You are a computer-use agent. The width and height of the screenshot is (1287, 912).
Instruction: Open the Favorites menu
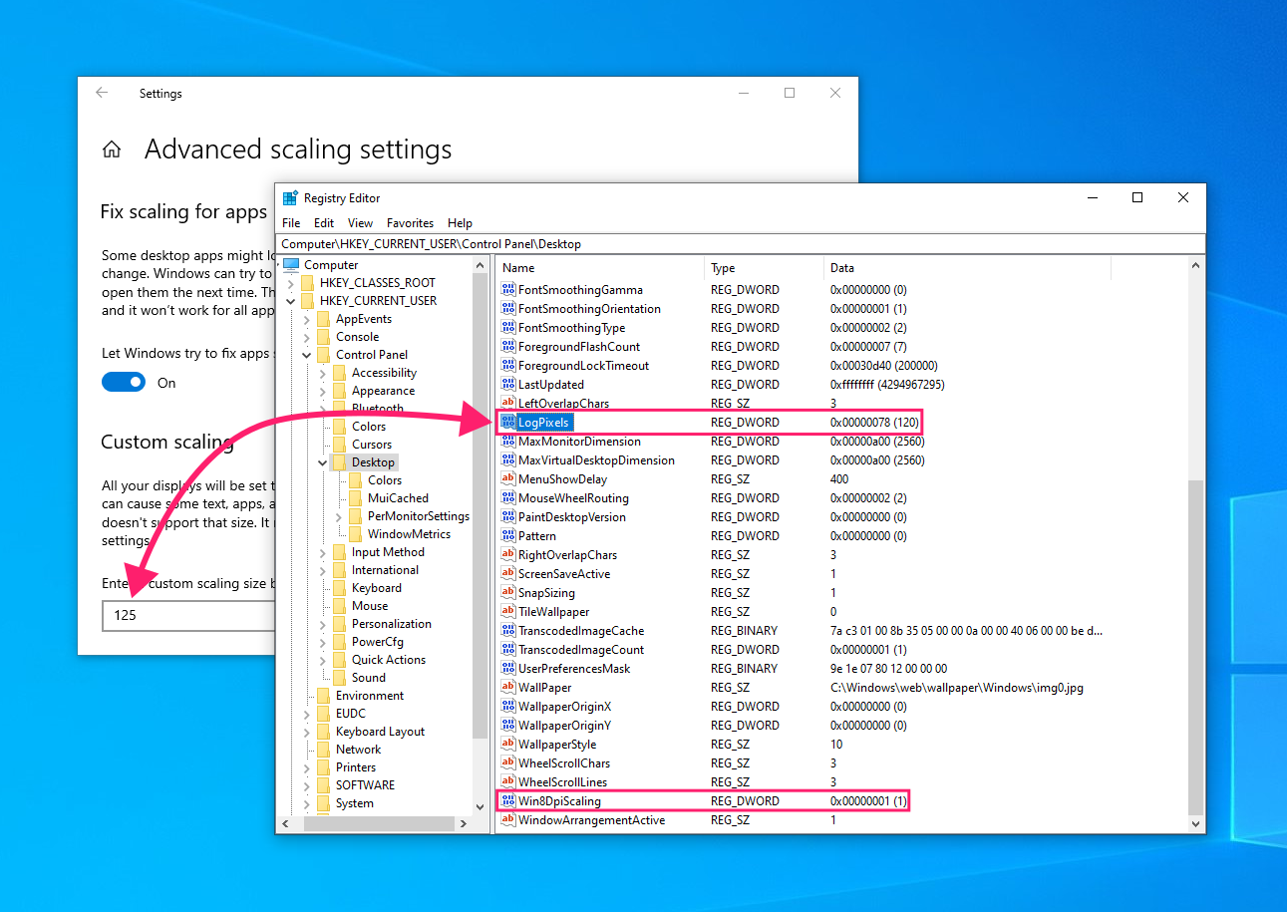[x=410, y=223]
